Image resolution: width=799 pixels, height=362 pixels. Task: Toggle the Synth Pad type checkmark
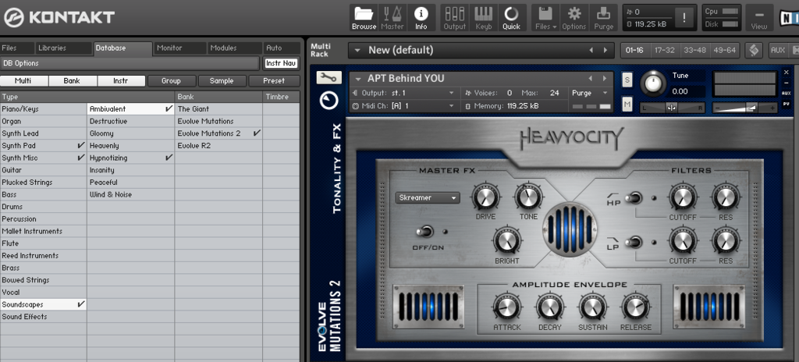pos(80,146)
